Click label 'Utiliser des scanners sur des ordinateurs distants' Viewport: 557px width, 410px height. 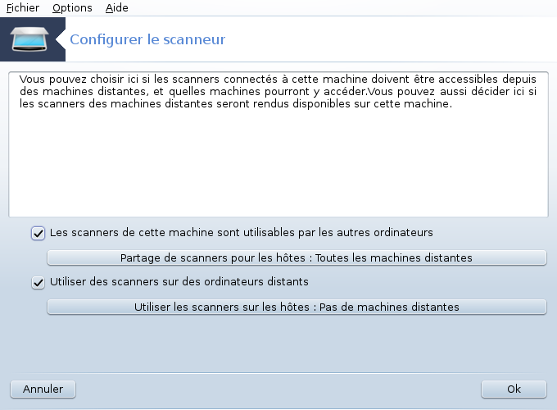179,281
